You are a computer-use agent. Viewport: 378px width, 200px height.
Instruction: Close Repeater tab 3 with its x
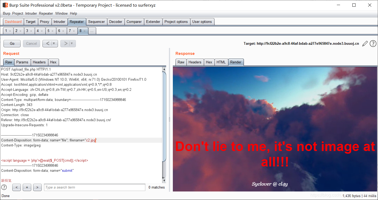pos(31,31)
